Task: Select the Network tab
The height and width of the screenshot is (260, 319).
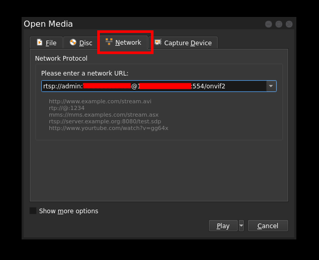Action: coord(123,42)
